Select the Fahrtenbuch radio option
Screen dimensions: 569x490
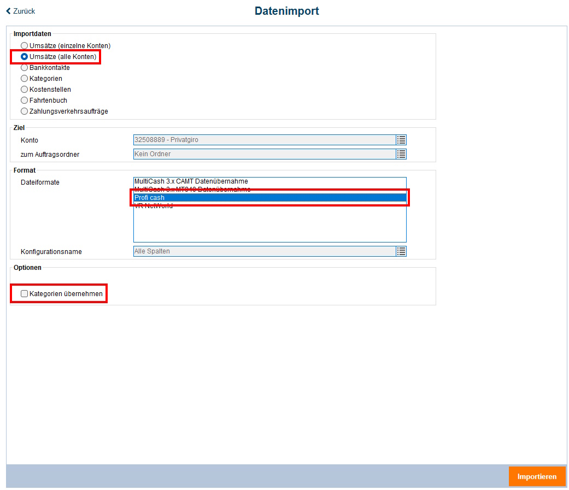coord(24,100)
